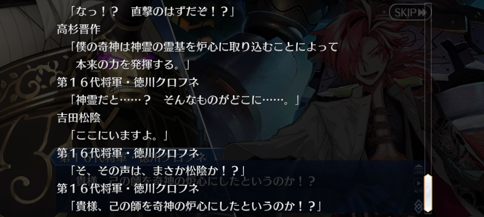Screen dimensions: 484x217
Task: Select the log line 「ここにいますよ。」
Action: click(x=119, y=136)
